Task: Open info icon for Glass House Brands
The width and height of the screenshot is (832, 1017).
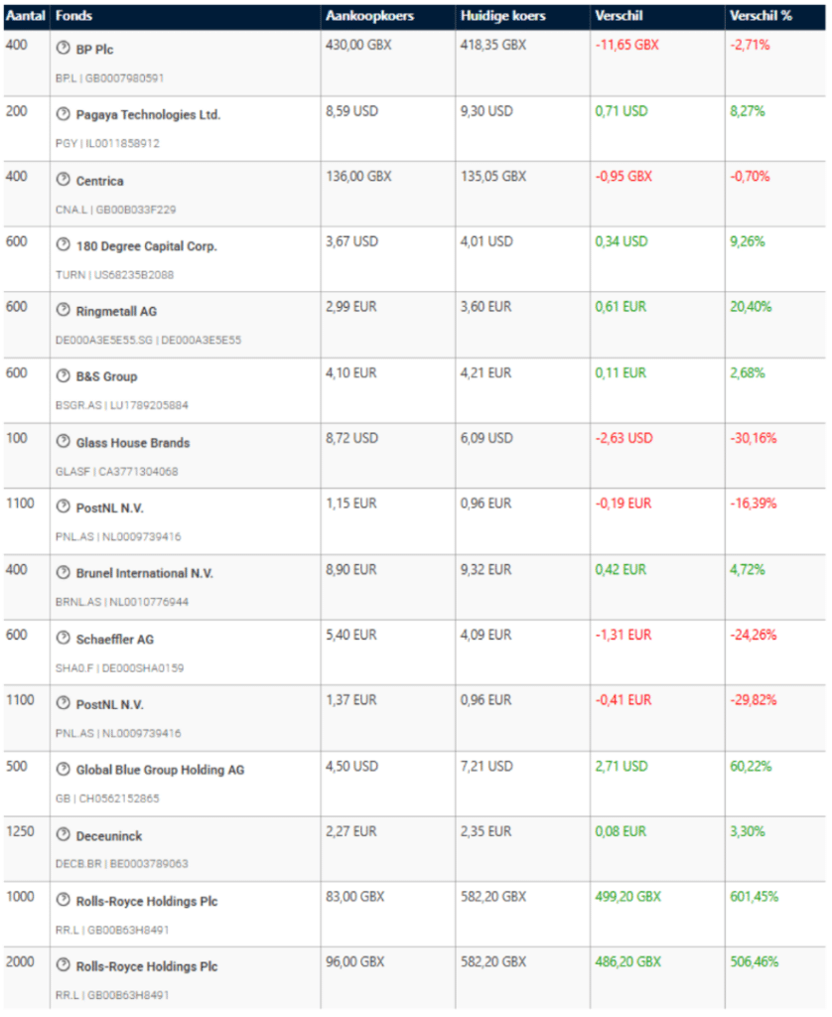Action: click(x=64, y=442)
